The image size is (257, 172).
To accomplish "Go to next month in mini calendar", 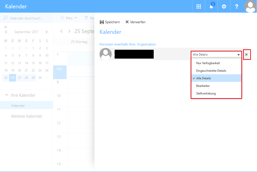I will [47, 32].
